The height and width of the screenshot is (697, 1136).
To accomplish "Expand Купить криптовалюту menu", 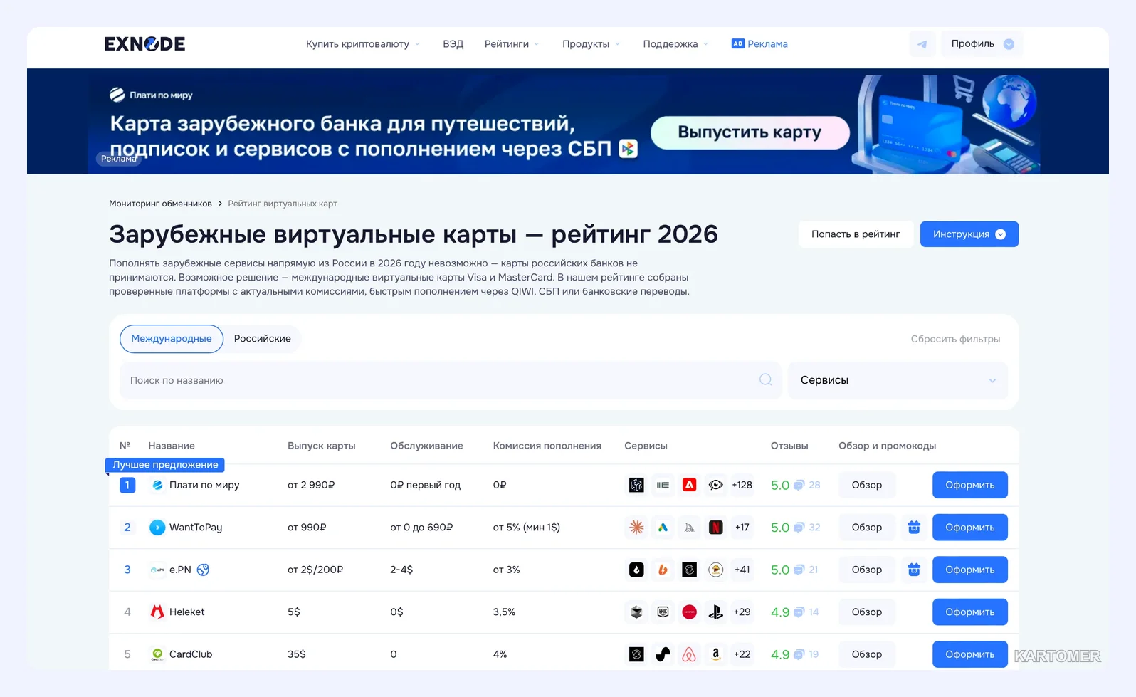I will pyautogui.click(x=363, y=44).
